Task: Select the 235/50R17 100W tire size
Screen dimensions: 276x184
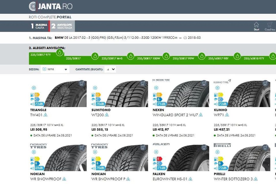Action: pyautogui.click(x=148, y=59)
